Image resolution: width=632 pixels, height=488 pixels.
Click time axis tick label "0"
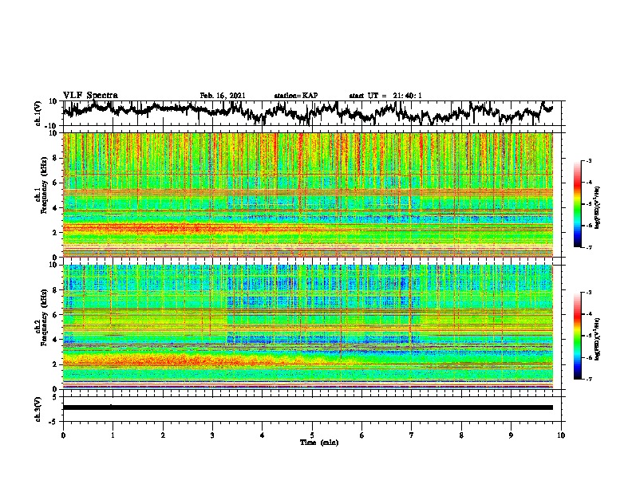pos(63,435)
